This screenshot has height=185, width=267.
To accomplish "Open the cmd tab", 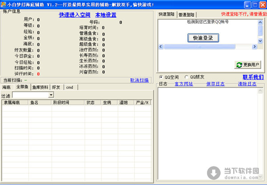I will pyautogui.click(x=69, y=87).
